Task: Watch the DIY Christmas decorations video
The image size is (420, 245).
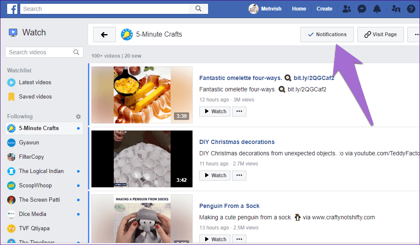Action: point(215,176)
